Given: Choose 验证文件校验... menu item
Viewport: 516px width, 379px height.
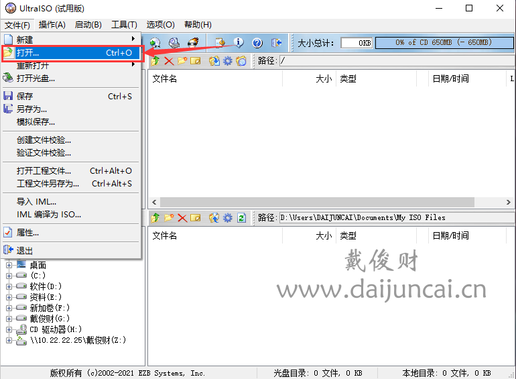Looking at the screenshot, I should 71,153.
